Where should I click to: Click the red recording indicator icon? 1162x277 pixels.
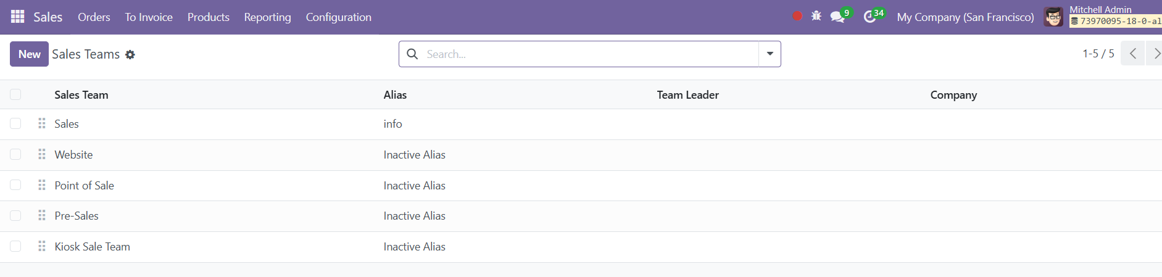click(797, 16)
